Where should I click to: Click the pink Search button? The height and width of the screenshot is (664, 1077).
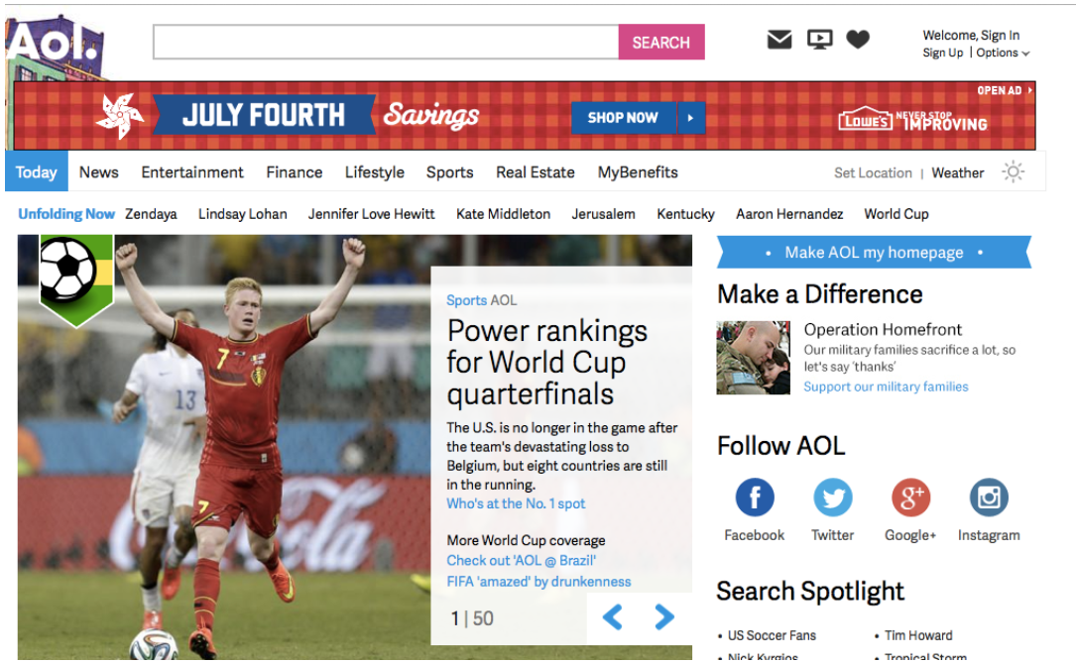click(661, 42)
